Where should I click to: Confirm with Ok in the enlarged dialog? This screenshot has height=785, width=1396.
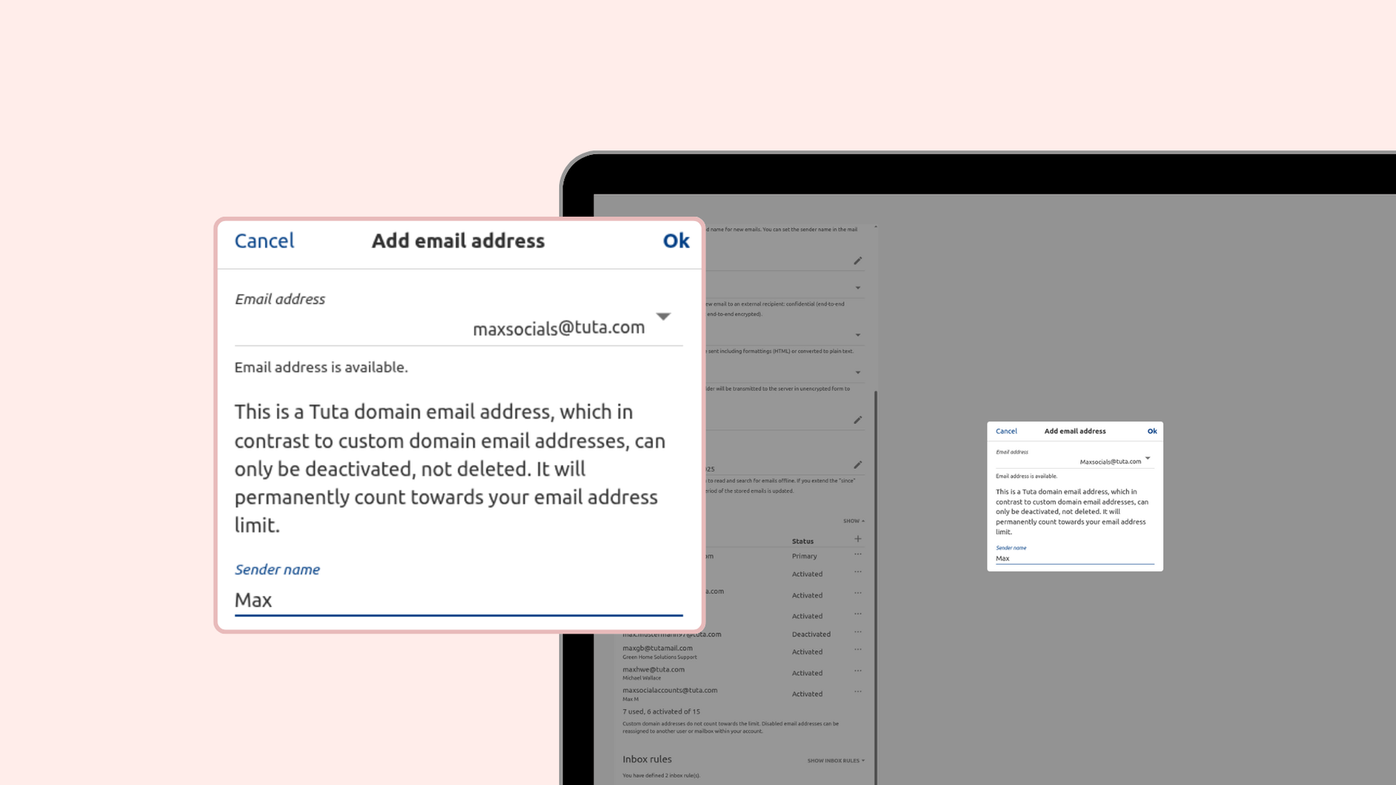tap(676, 241)
